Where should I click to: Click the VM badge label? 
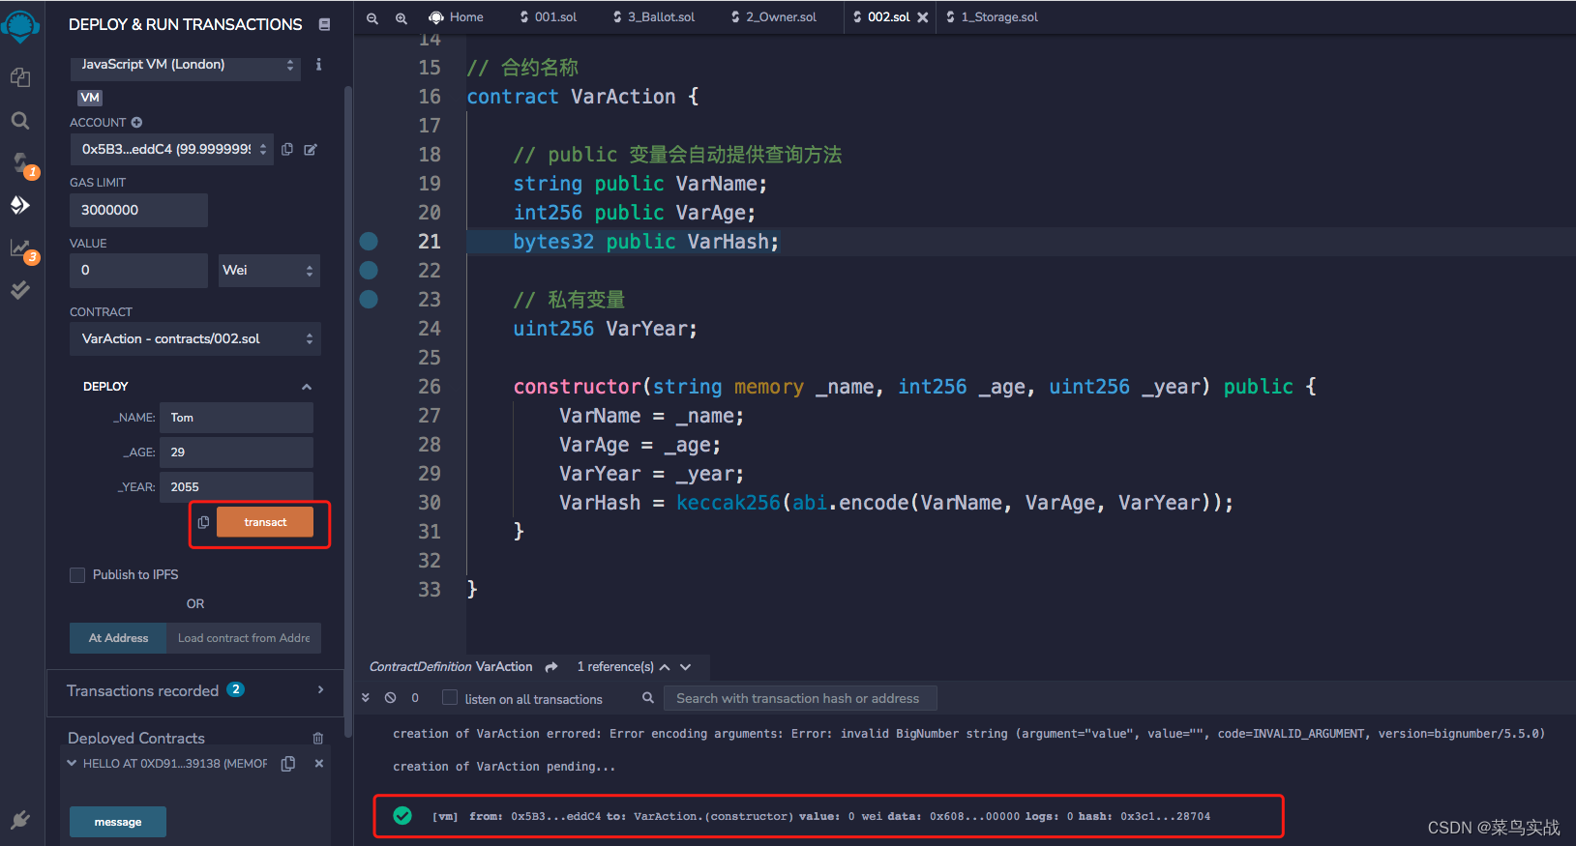90,98
